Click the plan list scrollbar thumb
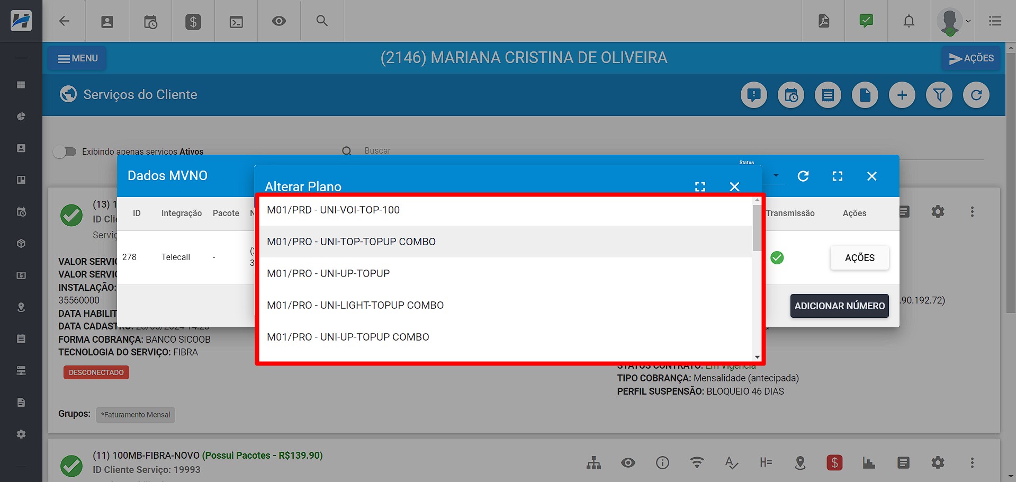Image resolution: width=1016 pixels, height=482 pixels. [x=757, y=228]
